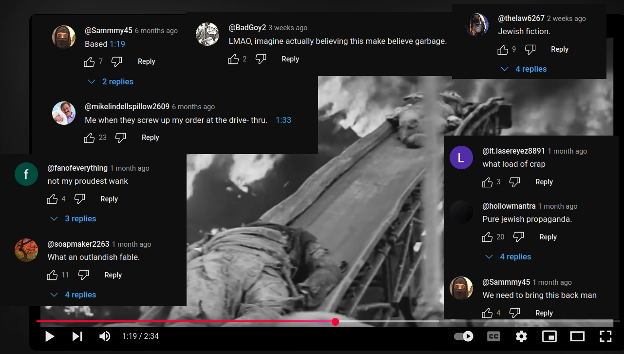624x354 pixels.
Task: Click the purple 'L' avatar
Action: pos(461,157)
